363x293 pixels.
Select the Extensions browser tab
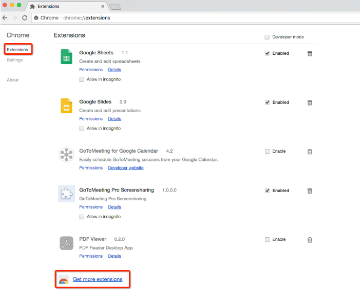pyautogui.click(x=66, y=6)
